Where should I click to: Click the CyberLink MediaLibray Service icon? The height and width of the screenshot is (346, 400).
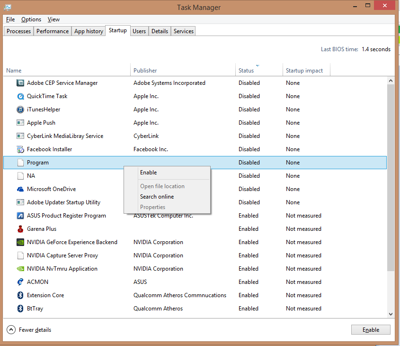[x=20, y=136]
